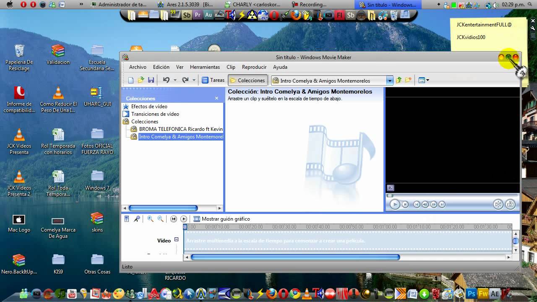This screenshot has width=537, height=302.
Task: Open the redo history dropdown arrow
Action: 194,80
